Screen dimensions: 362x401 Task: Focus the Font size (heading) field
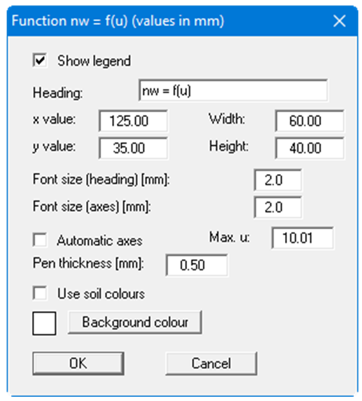click(x=278, y=180)
